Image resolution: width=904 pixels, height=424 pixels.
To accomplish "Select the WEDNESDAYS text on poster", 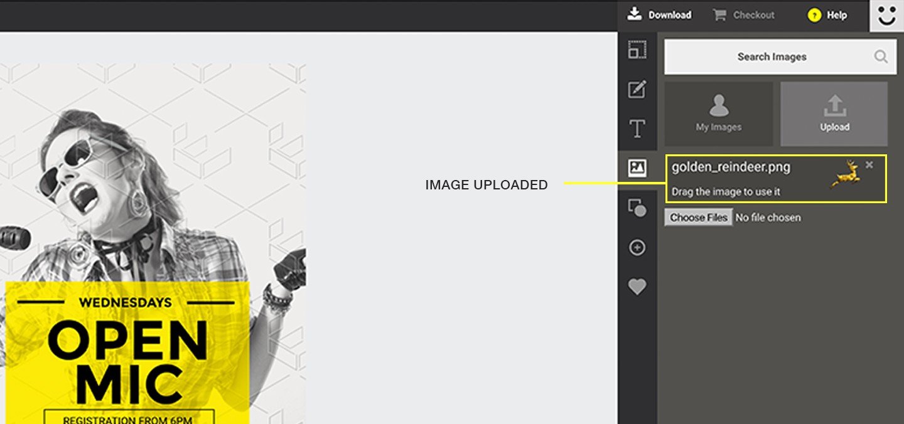I will click(x=126, y=302).
